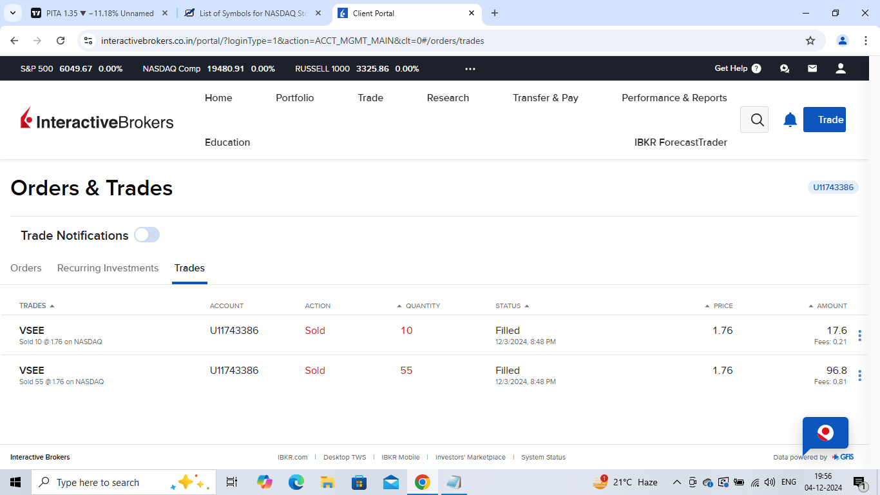Click the S&P 500 index ticker
Image resolution: width=880 pixels, height=495 pixels.
[x=72, y=68]
